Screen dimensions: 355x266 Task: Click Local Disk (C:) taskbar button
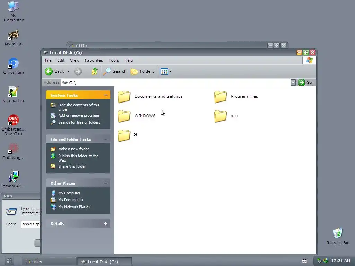(x=105, y=261)
